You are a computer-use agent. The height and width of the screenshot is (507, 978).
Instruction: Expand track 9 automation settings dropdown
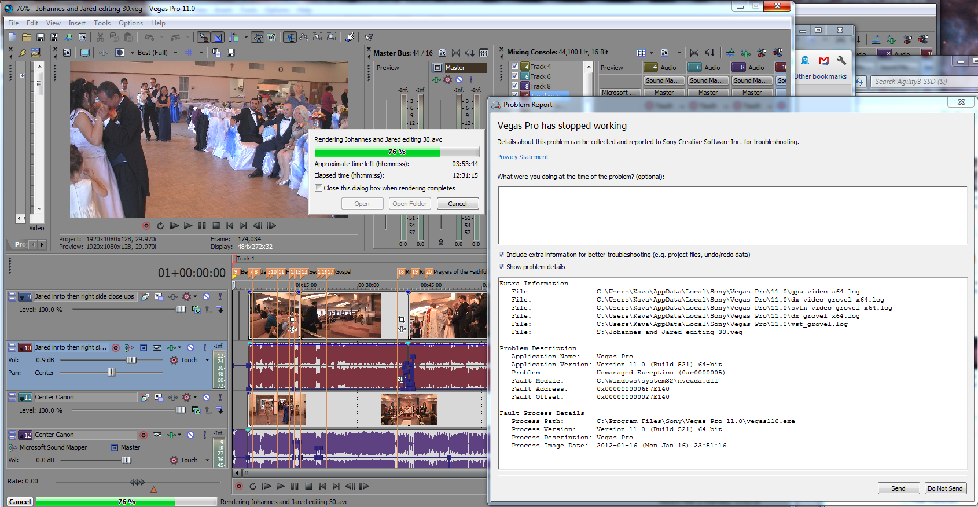[x=195, y=296]
